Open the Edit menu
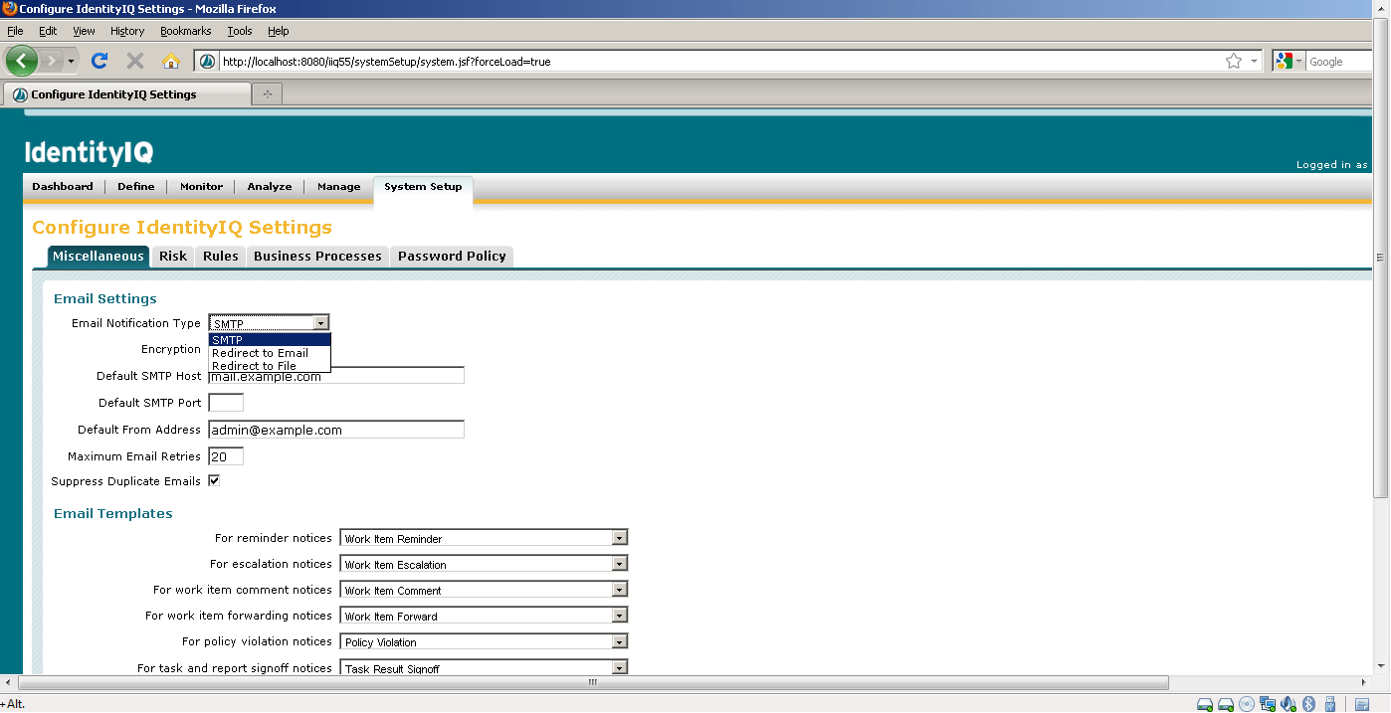Viewport: 1391px width, 713px height. 48,31
